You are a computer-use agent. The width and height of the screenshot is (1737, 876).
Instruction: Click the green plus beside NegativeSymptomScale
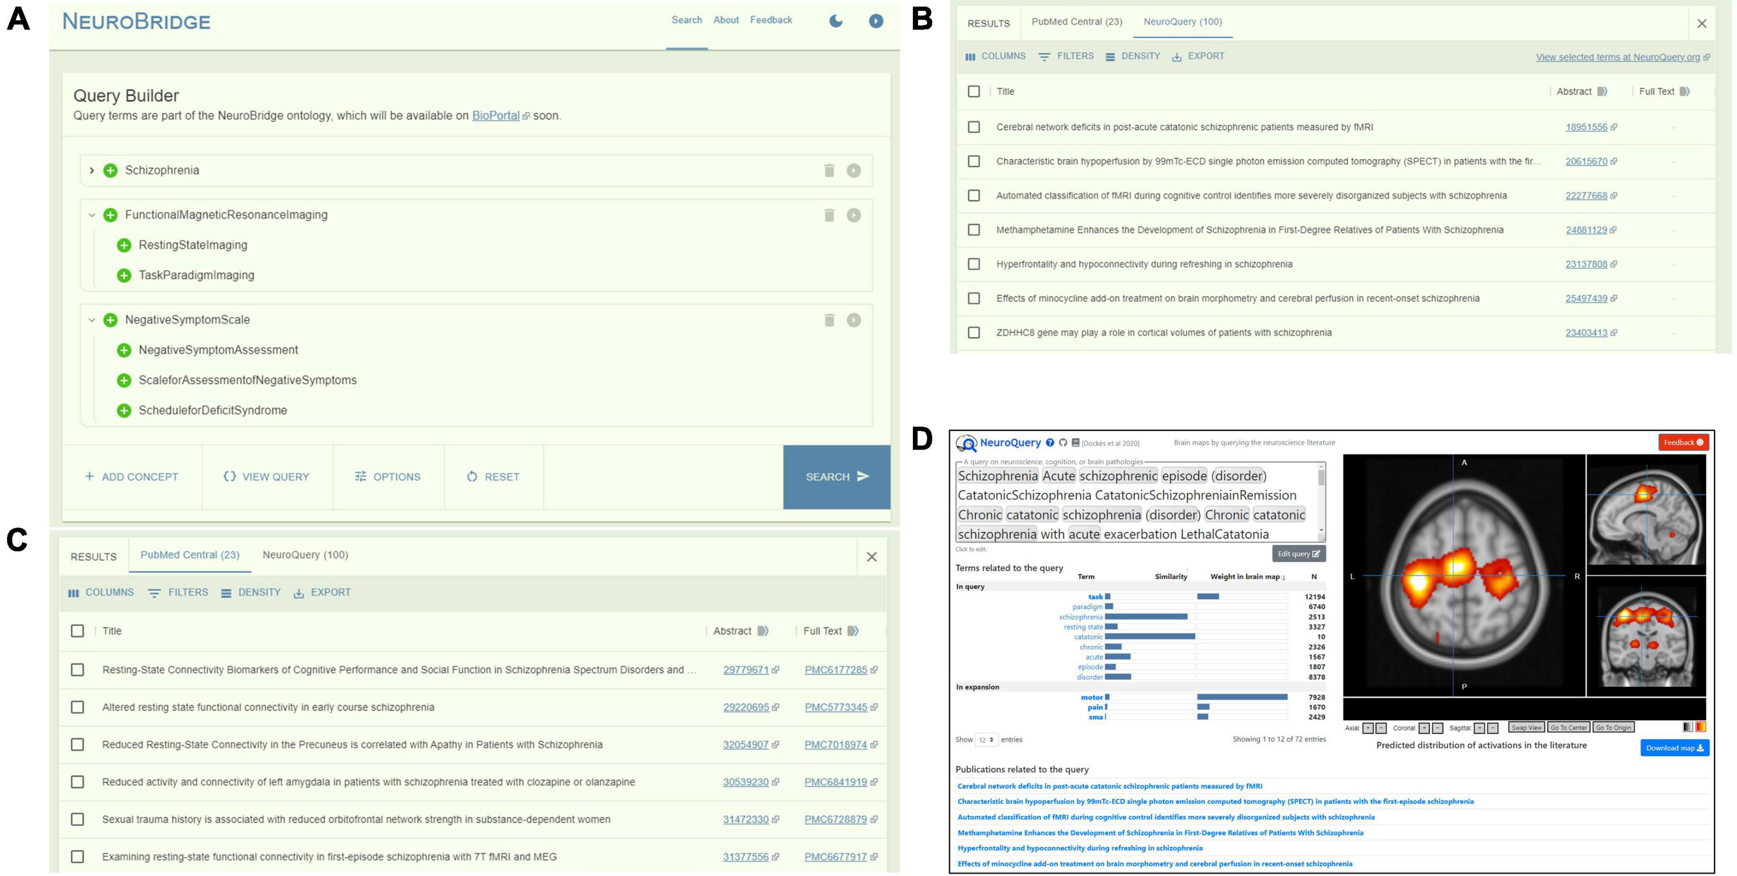click(110, 320)
